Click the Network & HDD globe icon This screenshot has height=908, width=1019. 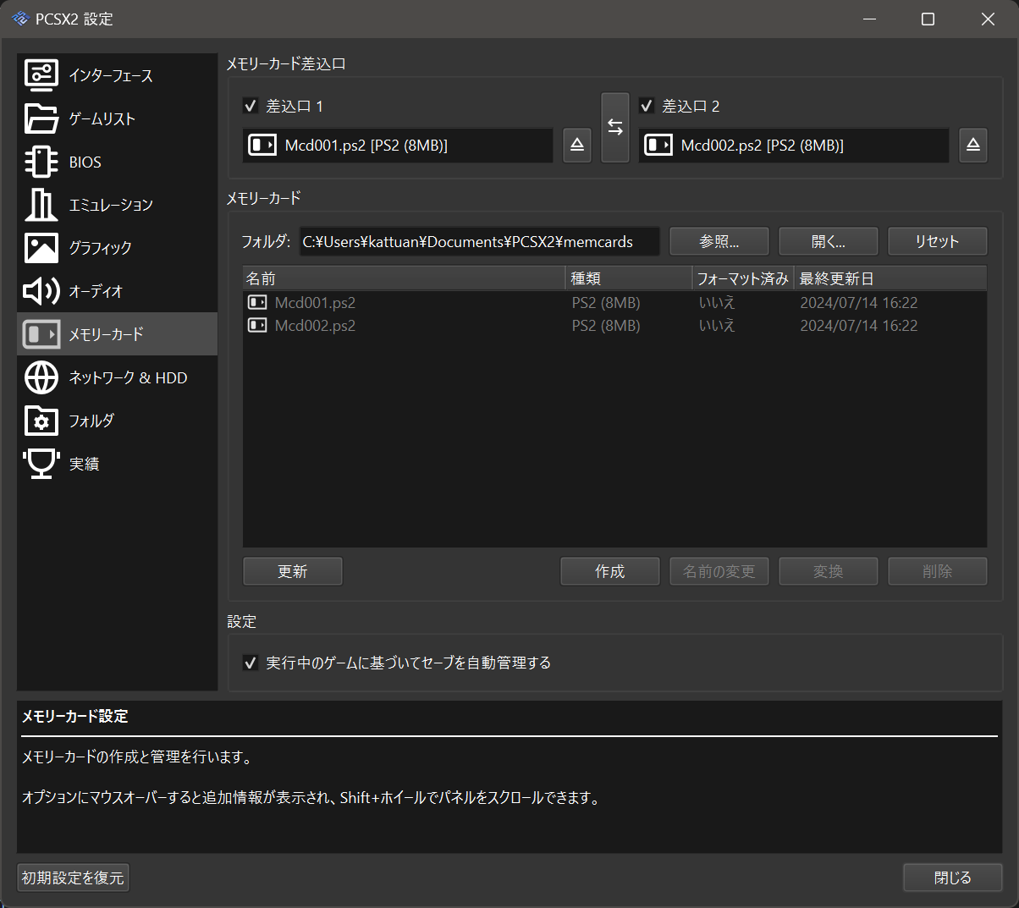41,377
